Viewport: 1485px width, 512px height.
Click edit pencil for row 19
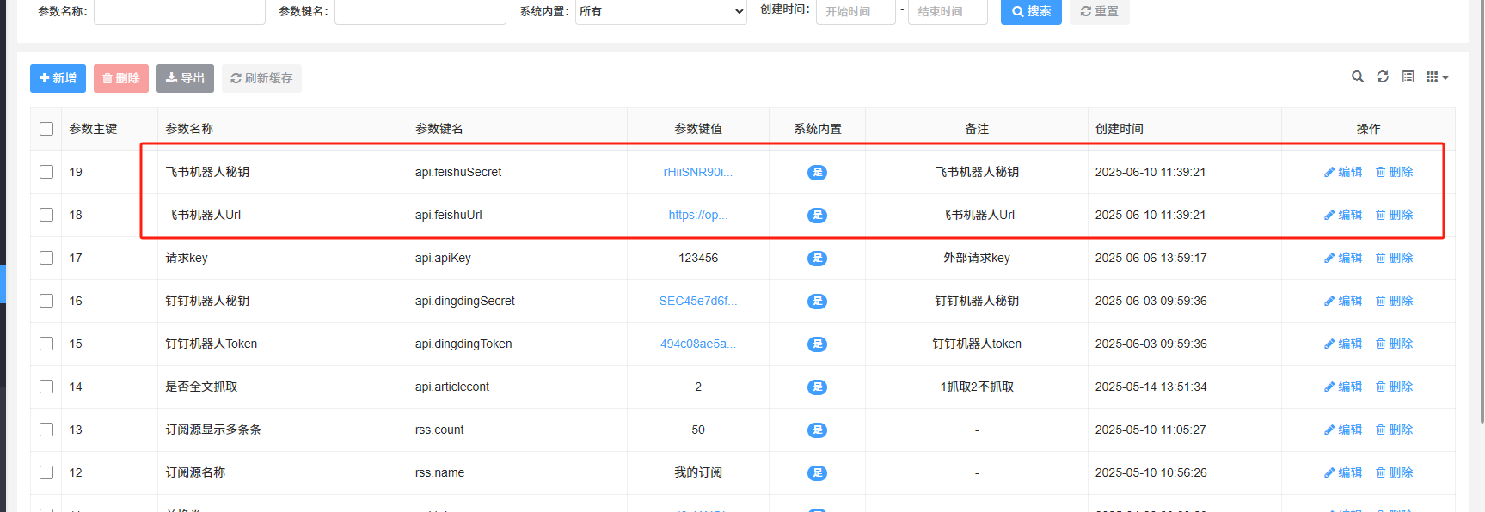1343,172
